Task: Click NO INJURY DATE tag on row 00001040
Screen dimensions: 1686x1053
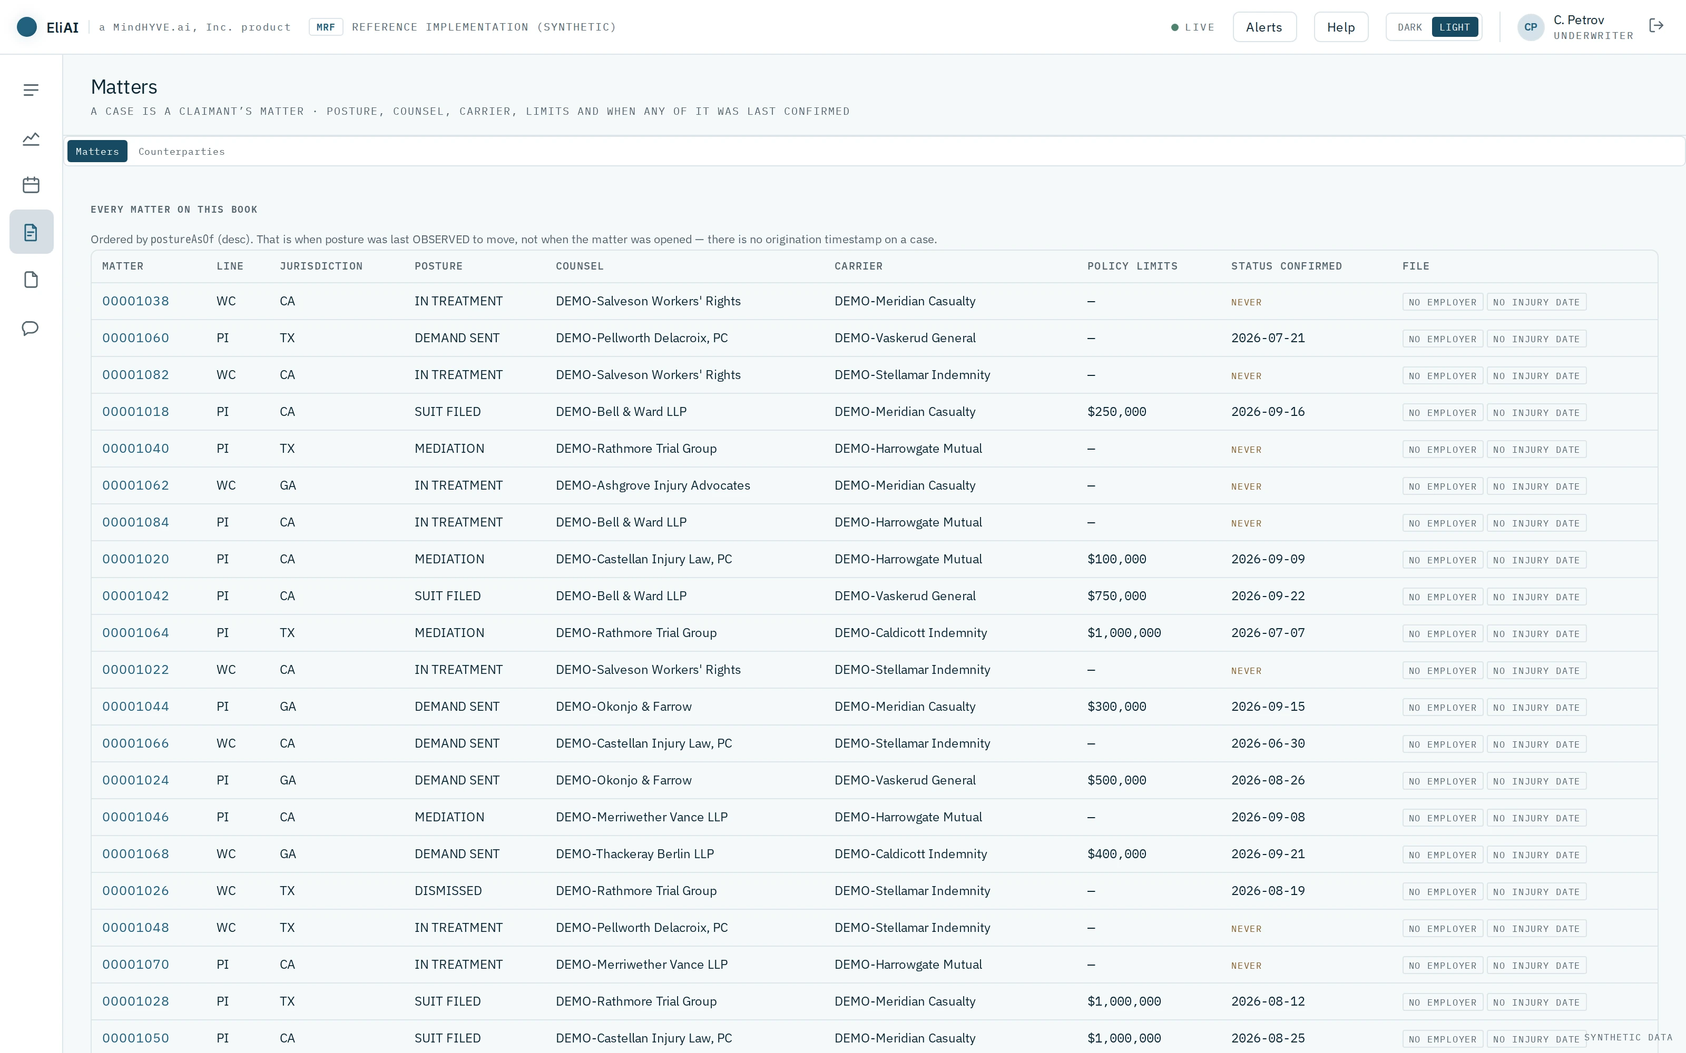Action: tap(1536, 450)
